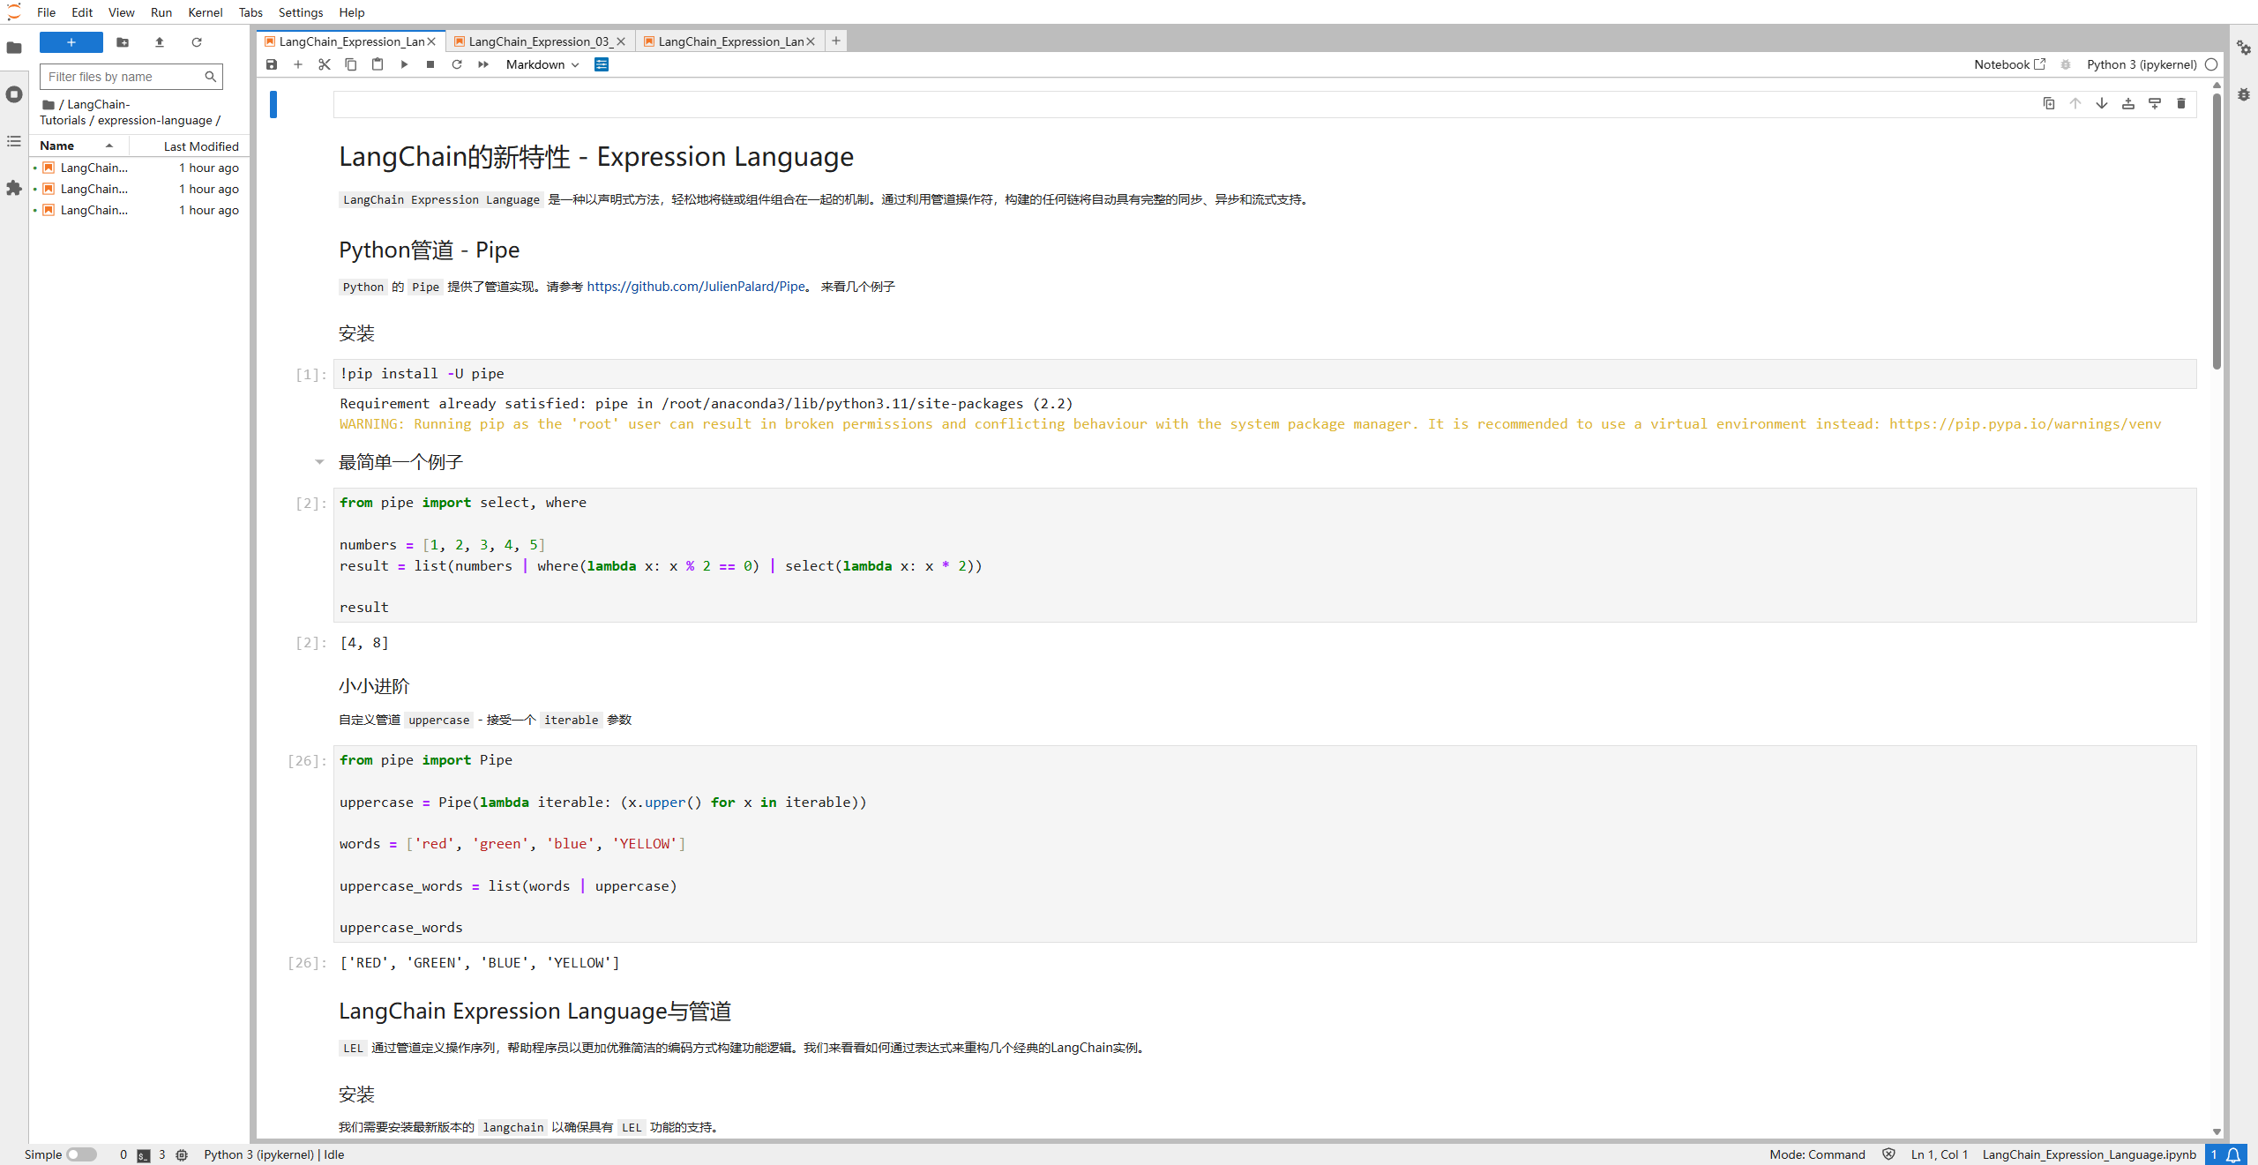
Task: Toggle Simple interface mode switch
Action: point(81,1154)
